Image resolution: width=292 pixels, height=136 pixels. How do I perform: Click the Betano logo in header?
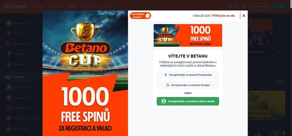pos(15,6)
